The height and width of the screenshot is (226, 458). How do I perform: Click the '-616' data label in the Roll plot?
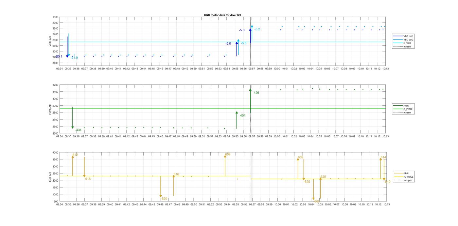pos(87,179)
